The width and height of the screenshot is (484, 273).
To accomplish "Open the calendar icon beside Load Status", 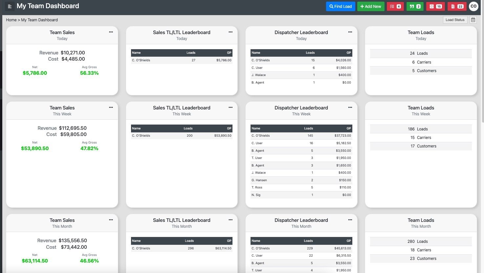I will click(473, 20).
